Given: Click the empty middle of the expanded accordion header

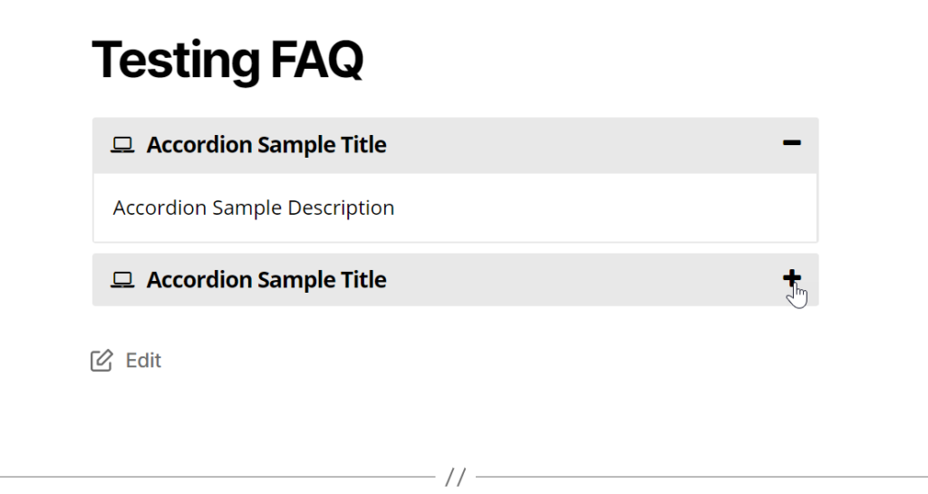Looking at the screenshot, I should click(x=580, y=145).
